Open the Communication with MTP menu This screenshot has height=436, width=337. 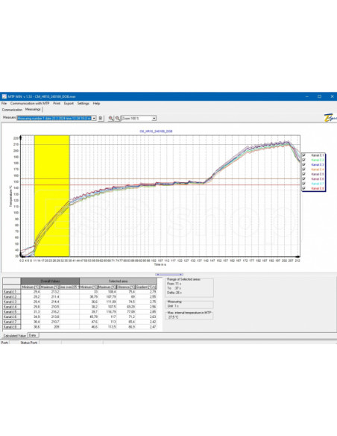[30, 103]
